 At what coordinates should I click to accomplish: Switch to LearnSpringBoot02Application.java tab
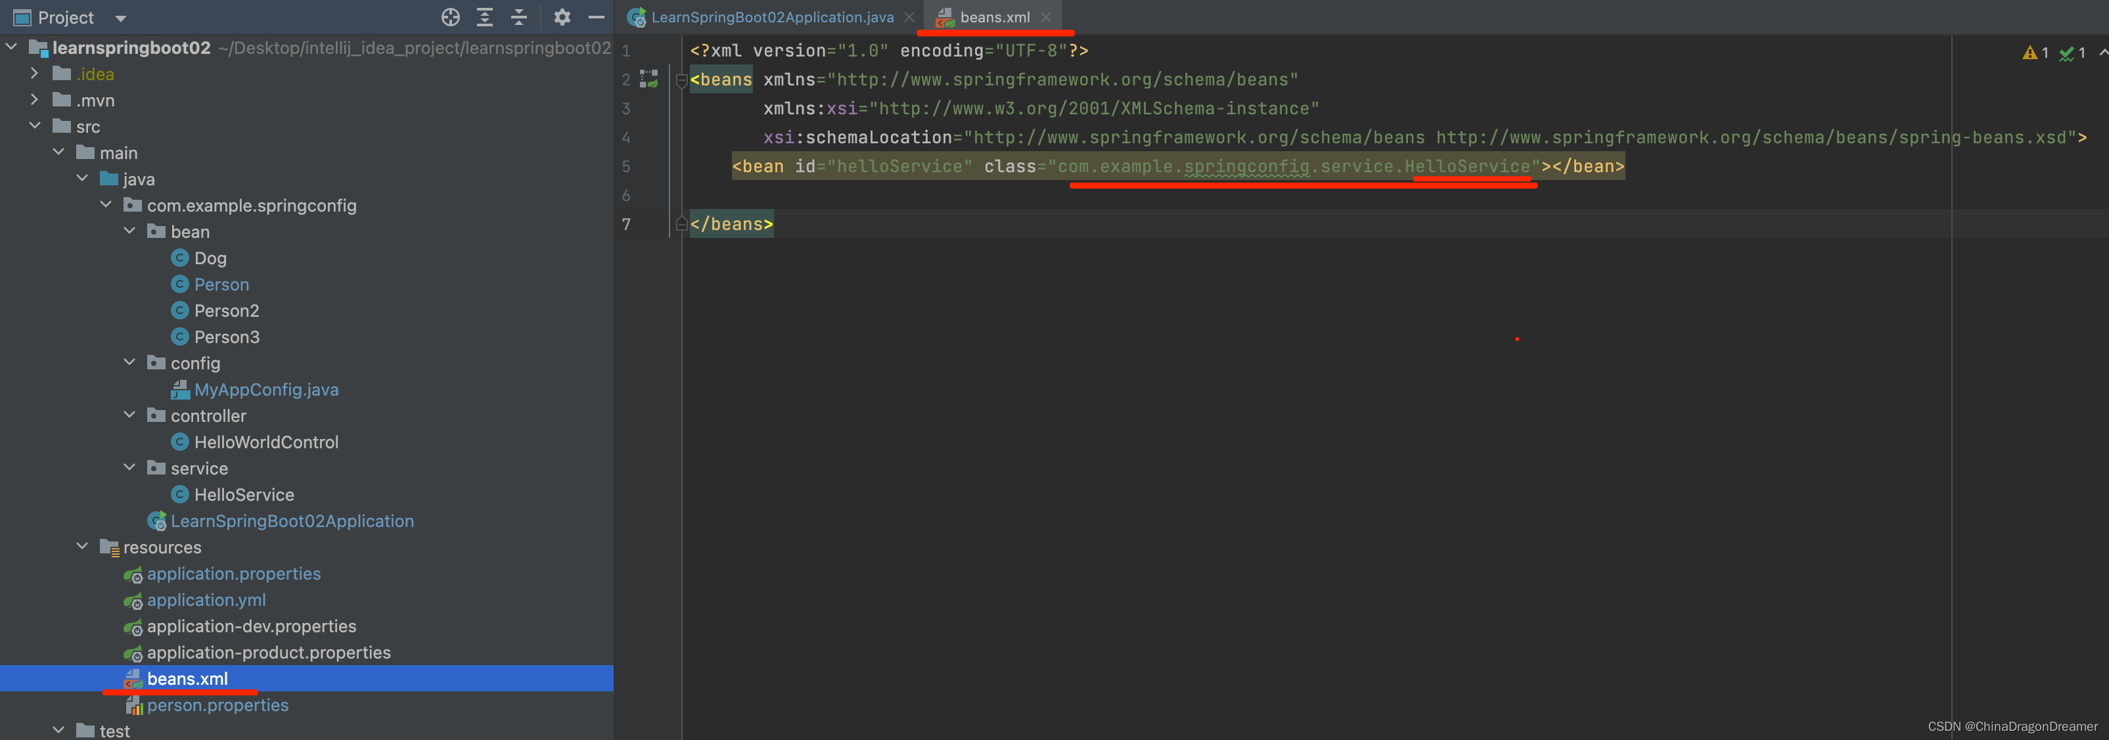tap(772, 17)
